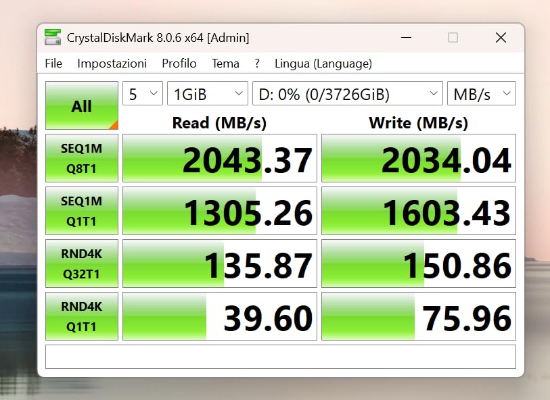Select the 39.60 read result

[x=220, y=316]
